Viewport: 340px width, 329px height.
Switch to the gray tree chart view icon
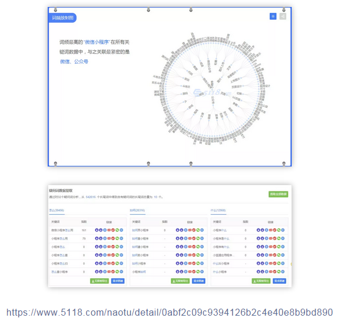click(x=282, y=16)
